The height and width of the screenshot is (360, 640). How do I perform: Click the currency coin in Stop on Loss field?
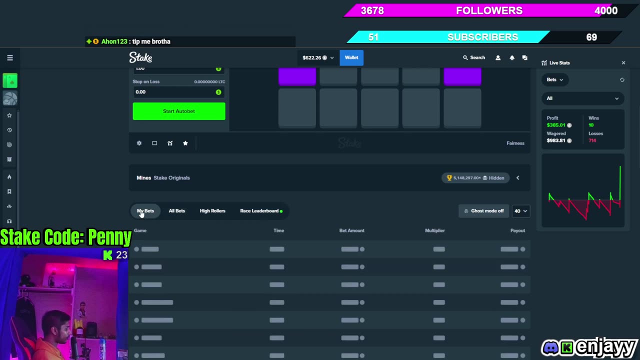coord(218,92)
